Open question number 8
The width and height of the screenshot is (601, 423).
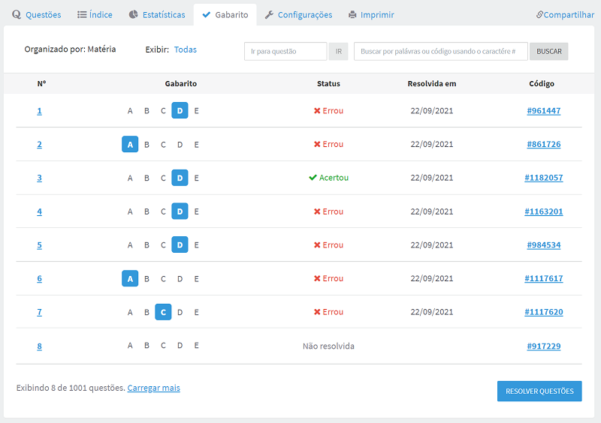pyautogui.click(x=40, y=346)
